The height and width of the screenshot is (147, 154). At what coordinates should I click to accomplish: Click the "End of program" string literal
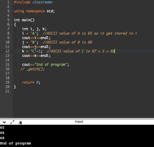tap(51, 64)
